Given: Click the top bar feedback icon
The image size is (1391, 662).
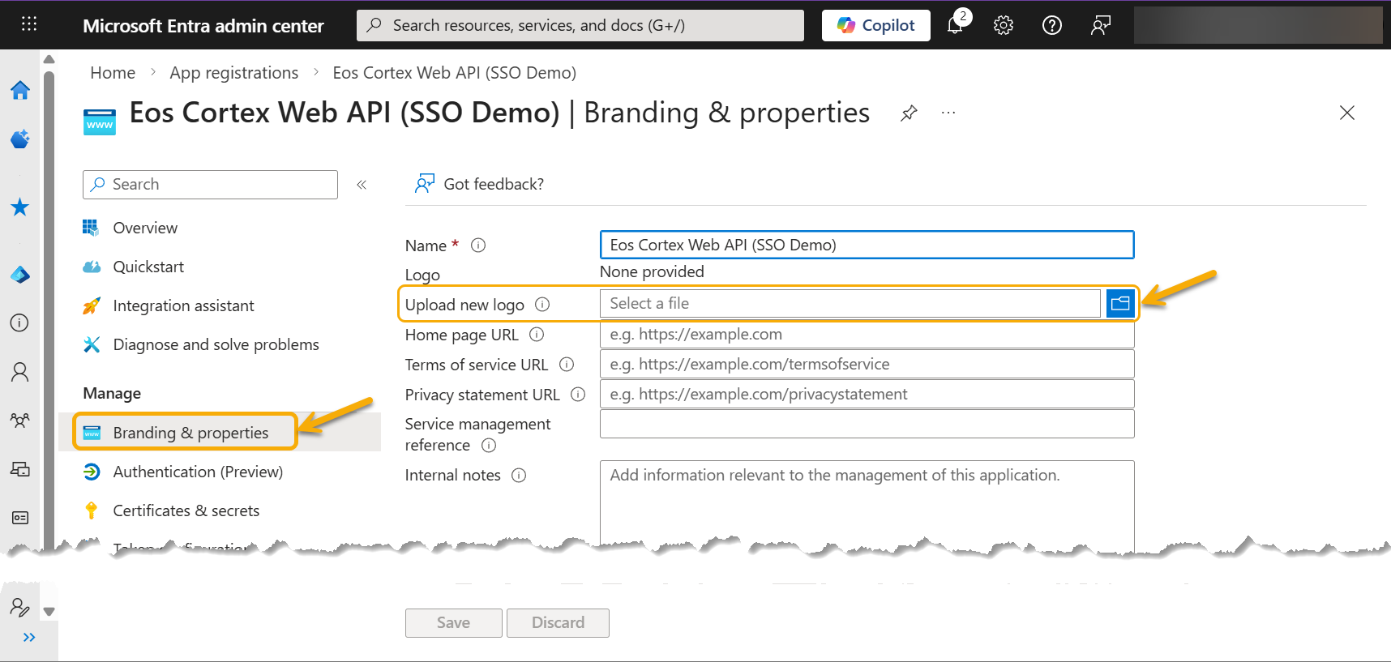Looking at the screenshot, I should click(1101, 25).
